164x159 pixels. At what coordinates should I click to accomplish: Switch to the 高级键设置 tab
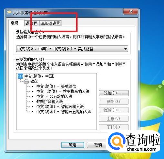click(x=50, y=23)
